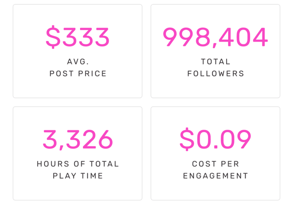293x213 pixels.
Task: Click the comma in 998,404
Action: pos(215,45)
